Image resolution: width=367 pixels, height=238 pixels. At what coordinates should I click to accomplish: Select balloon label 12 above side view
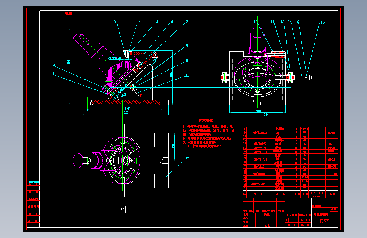[273, 22]
